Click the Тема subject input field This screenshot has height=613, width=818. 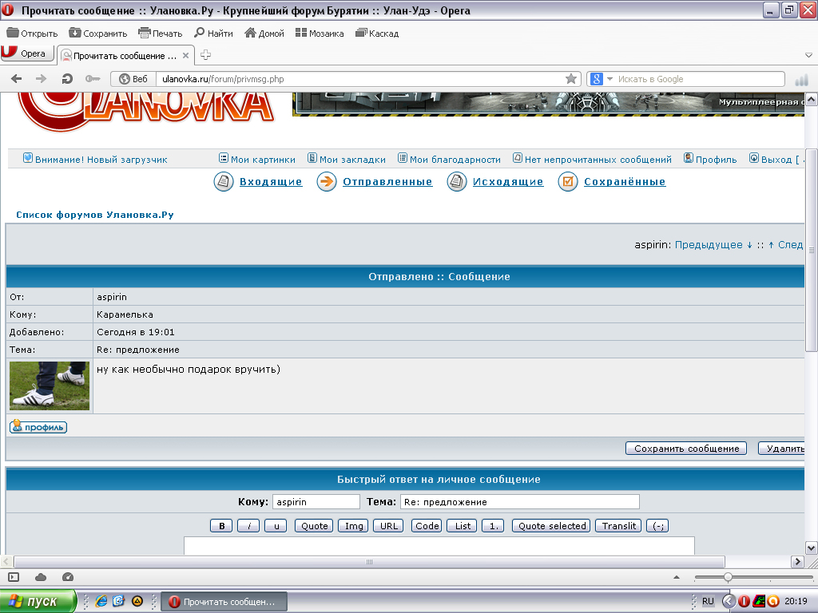[x=519, y=502]
